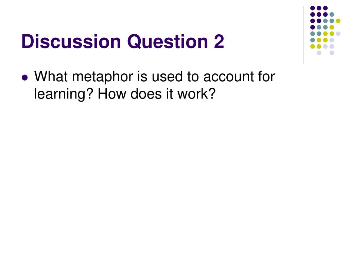Screen dimensions: 348x261
Task: Click the lone teal dot in the sixth dot row
Action: (313, 40)
